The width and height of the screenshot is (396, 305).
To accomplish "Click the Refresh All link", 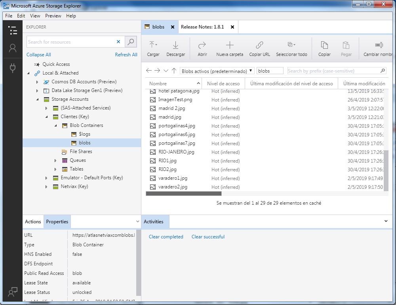I will click(126, 55).
